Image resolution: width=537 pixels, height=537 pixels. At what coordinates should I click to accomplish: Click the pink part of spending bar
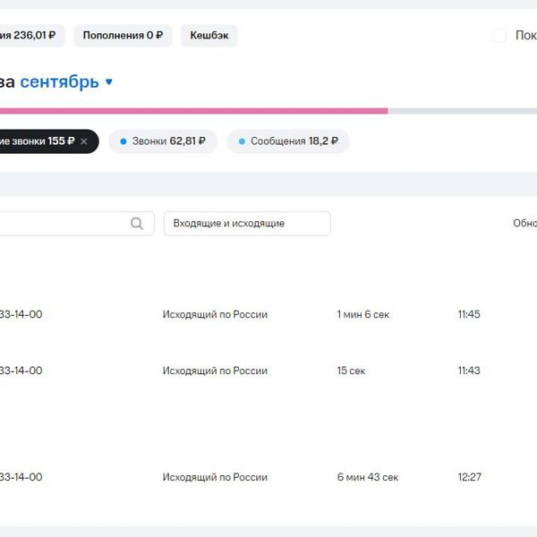(192, 111)
